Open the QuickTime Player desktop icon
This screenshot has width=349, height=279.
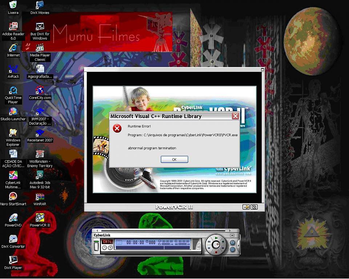point(13,95)
